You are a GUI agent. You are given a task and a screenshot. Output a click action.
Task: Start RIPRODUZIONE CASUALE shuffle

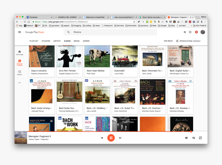[x=188, y=41]
